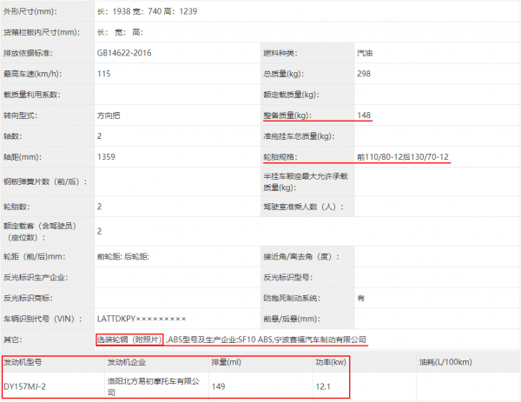Click the 功率(kw) column header

point(331,362)
